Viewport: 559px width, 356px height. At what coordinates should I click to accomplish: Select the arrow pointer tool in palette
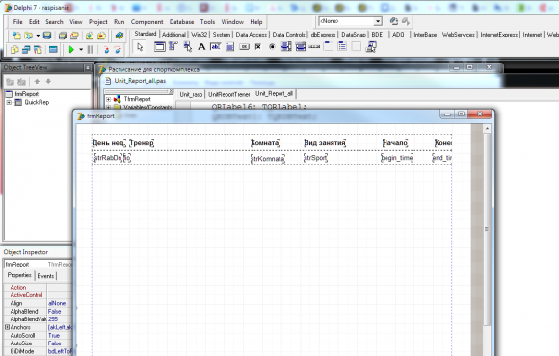pos(140,46)
